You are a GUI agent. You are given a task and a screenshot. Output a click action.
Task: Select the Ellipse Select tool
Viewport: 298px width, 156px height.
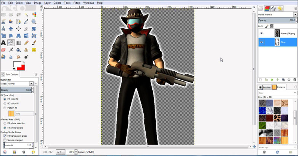pos(11,15)
